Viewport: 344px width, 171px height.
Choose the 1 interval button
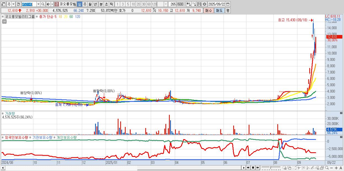coord(118,4)
